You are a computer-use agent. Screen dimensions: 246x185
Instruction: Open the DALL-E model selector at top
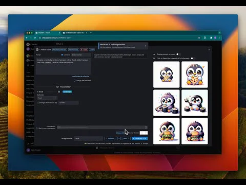[x=60, y=44]
